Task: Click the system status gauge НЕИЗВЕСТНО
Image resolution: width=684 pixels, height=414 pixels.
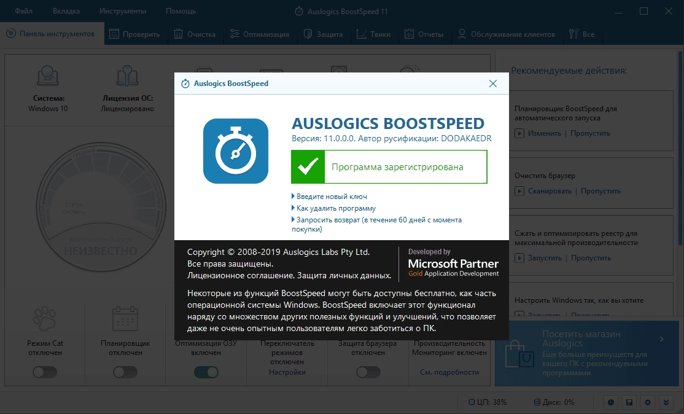Action: pyautogui.click(x=101, y=207)
